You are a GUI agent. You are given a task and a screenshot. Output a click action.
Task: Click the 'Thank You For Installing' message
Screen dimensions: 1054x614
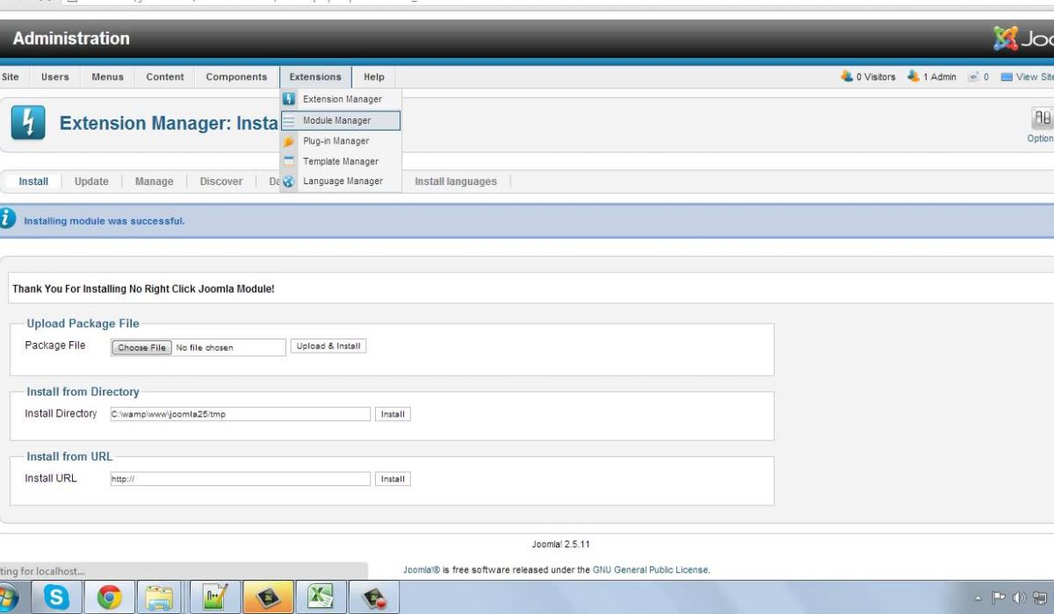143,289
